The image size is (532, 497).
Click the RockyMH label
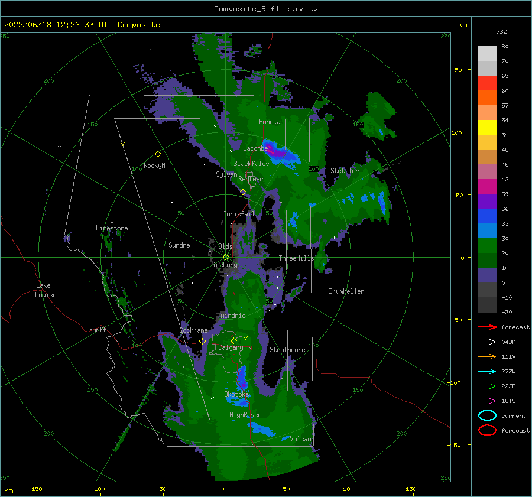pyautogui.click(x=156, y=165)
